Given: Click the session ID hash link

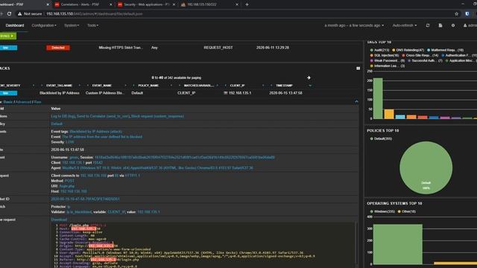Looking at the screenshot, I should coord(185,157).
